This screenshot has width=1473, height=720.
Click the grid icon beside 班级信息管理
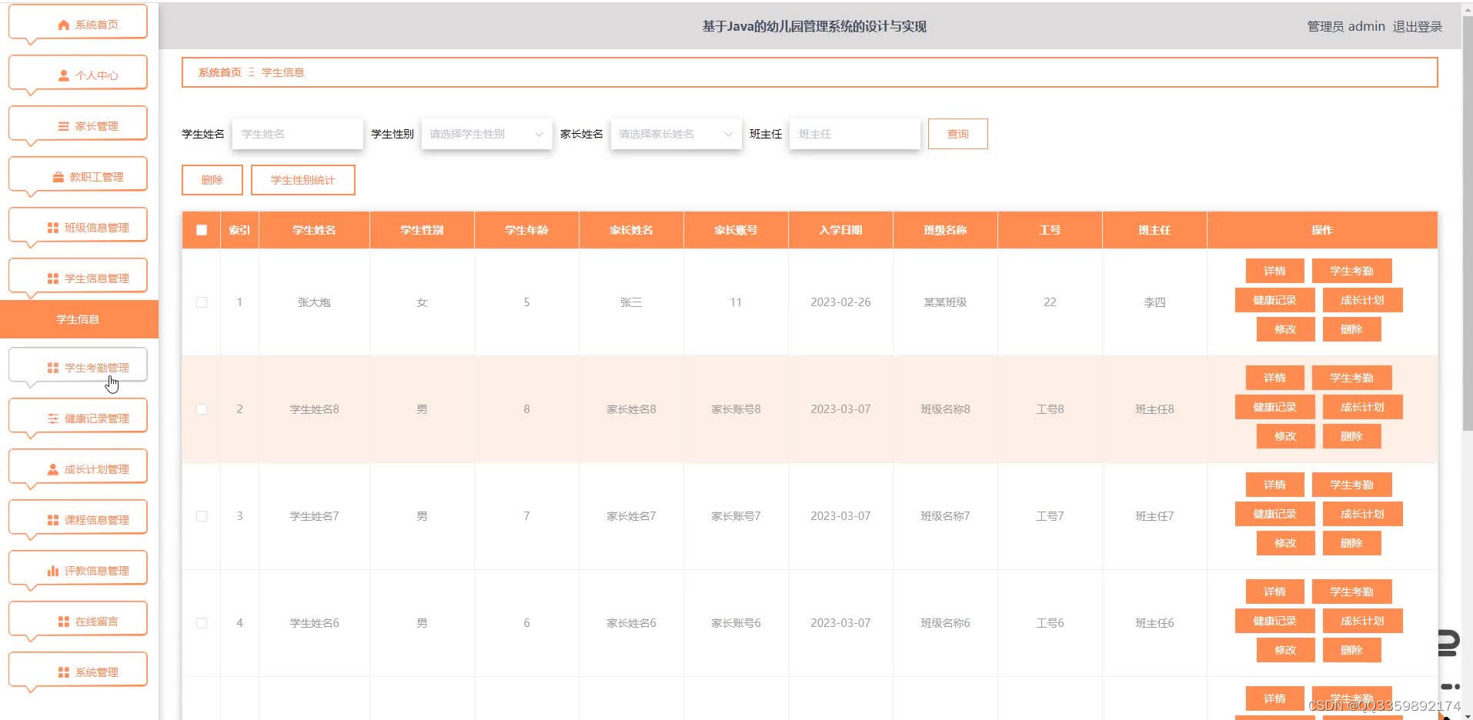coord(53,228)
